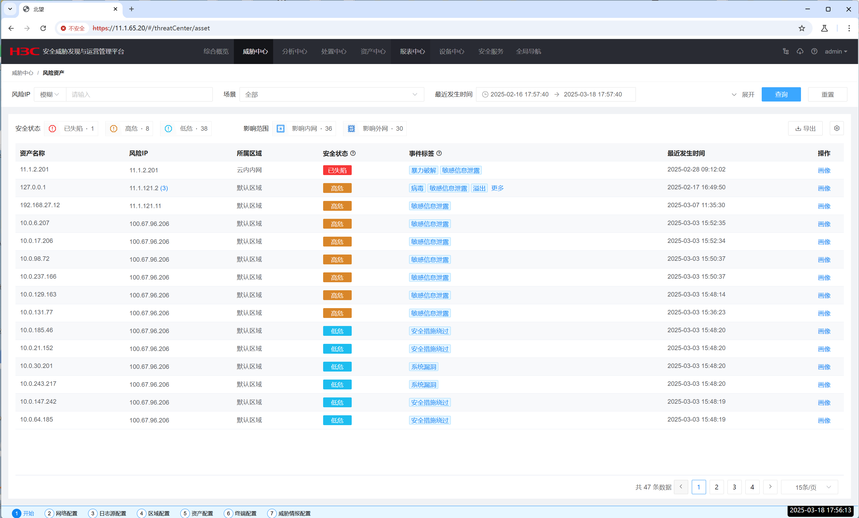Open the browser three-dot menu
The height and width of the screenshot is (518, 859).
[849, 28]
